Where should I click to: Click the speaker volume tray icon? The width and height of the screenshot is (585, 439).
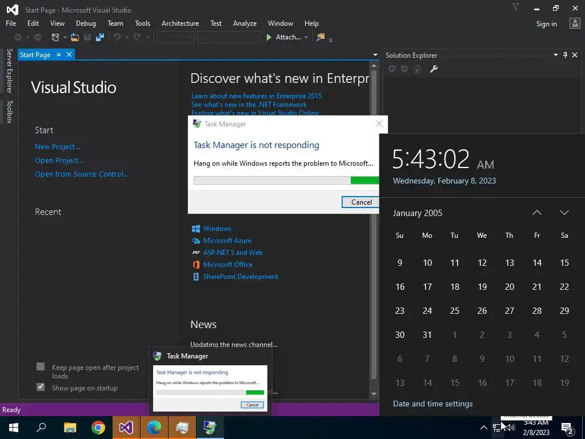tap(511, 428)
